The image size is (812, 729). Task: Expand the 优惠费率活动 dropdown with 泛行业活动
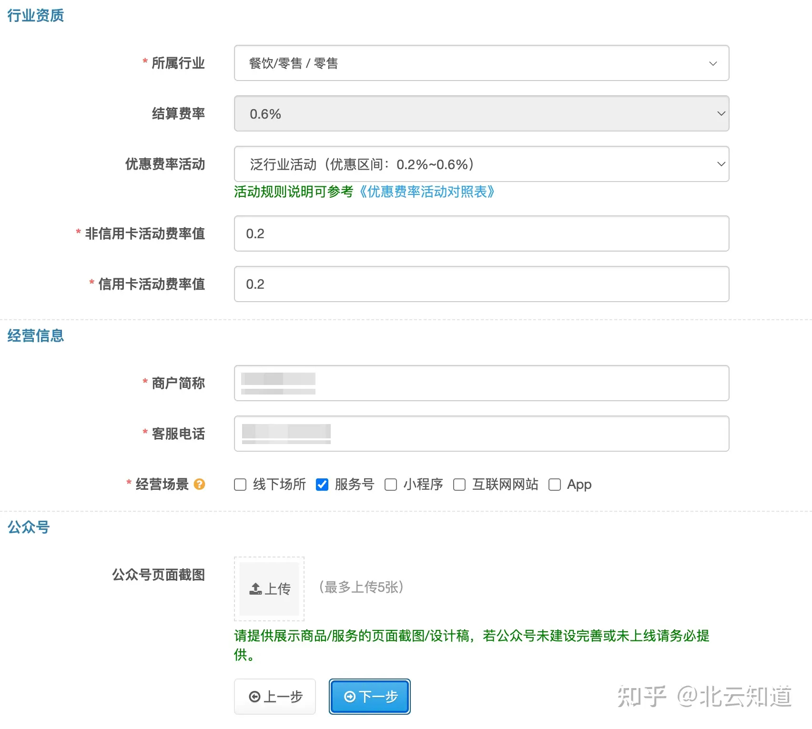point(481,164)
